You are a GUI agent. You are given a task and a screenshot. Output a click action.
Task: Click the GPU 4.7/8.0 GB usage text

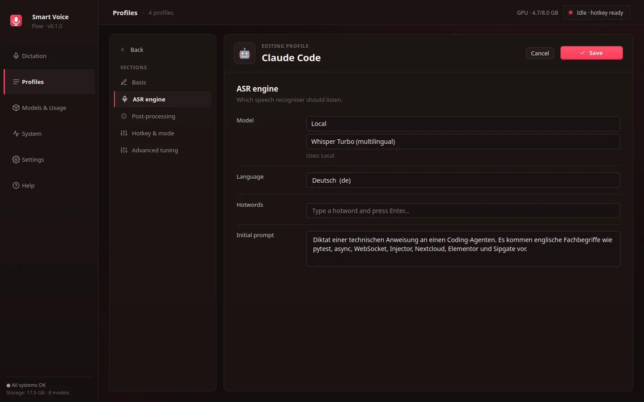click(538, 13)
